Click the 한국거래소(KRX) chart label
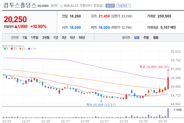 coord(13,46)
